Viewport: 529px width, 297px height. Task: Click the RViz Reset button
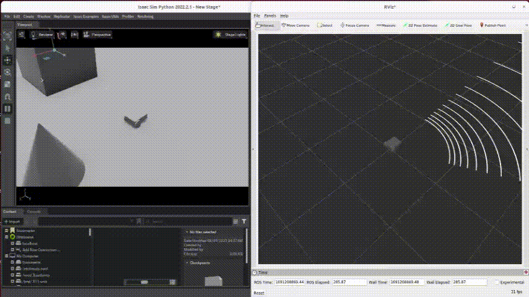pos(259,293)
